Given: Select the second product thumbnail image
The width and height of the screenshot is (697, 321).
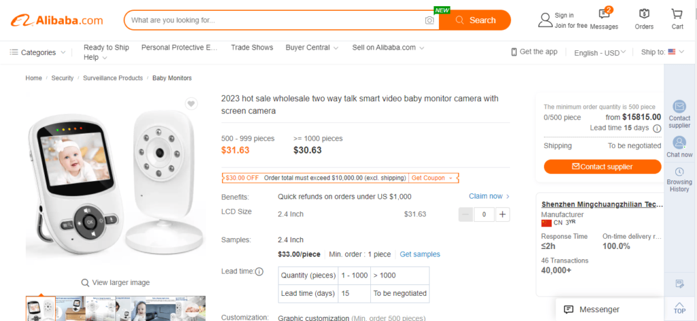Looking at the screenshot, I should click(x=71, y=309).
